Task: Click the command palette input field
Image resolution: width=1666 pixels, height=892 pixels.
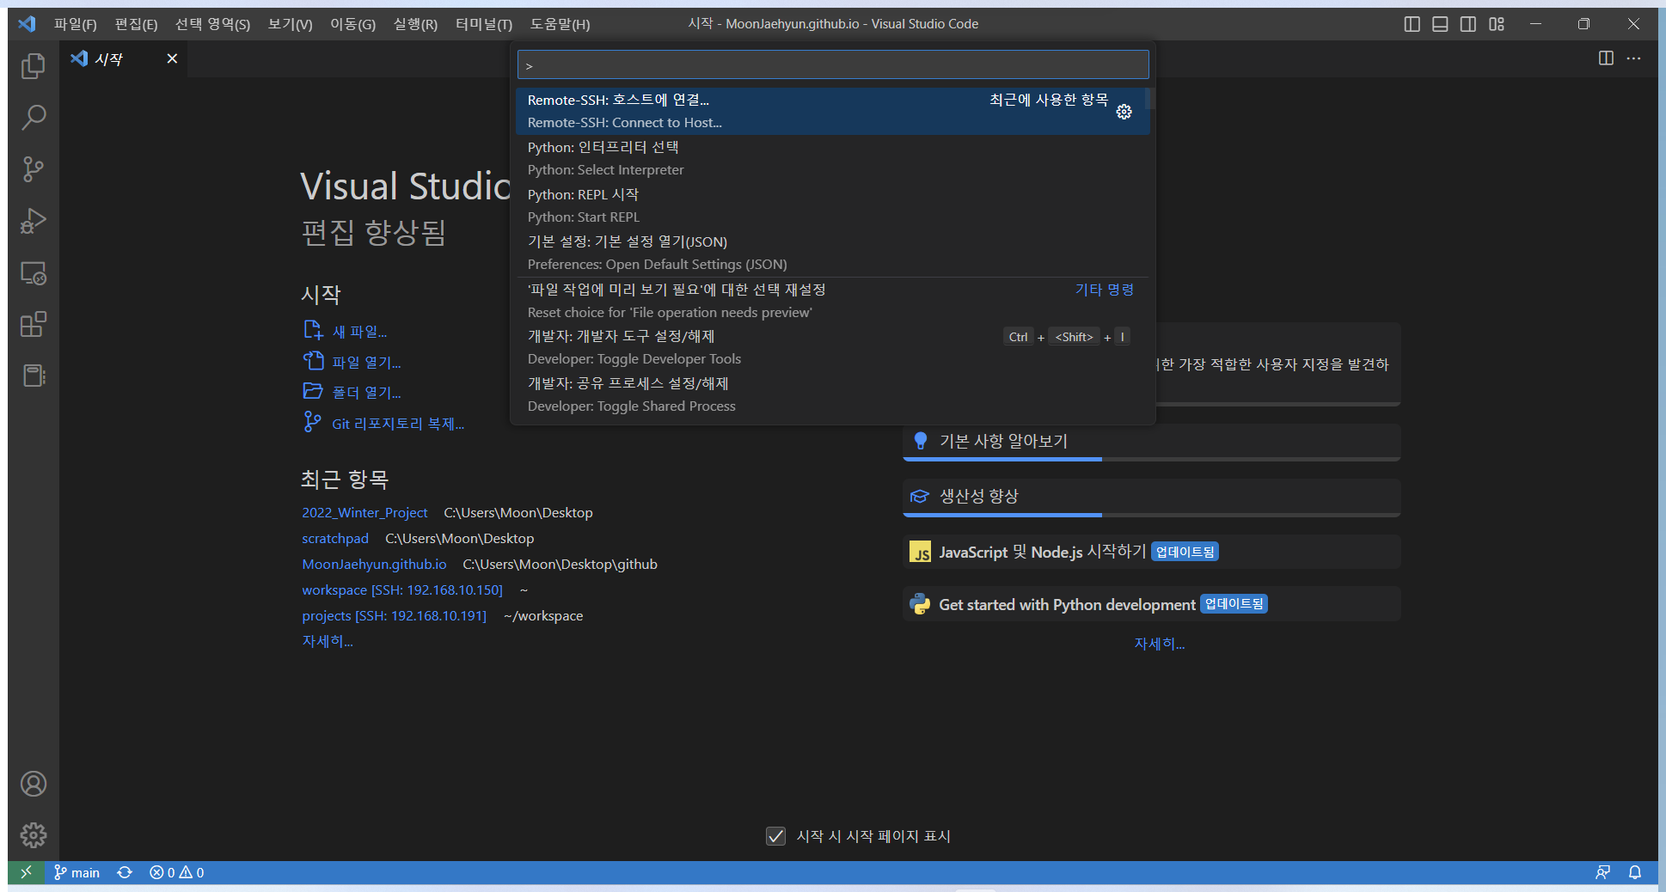Action: [832, 65]
